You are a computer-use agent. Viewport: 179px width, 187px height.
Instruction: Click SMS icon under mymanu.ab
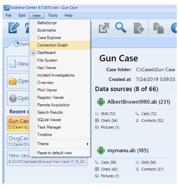[137, 162]
